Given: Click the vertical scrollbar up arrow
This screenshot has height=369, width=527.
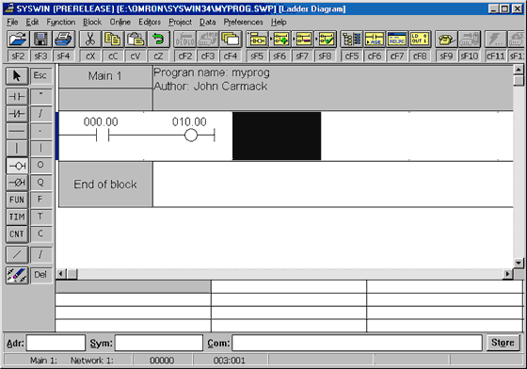Looking at the screenshot, I should click(x=519, y=70).
